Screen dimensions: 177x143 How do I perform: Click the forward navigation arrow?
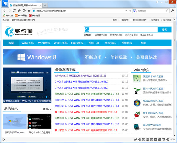9,11
